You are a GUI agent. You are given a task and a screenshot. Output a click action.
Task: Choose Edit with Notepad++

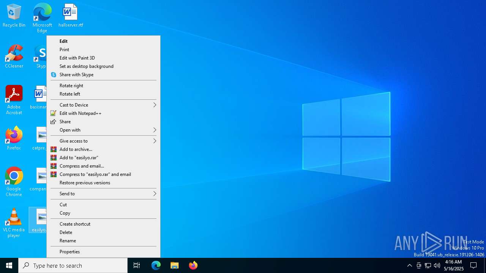click(103, 113)
